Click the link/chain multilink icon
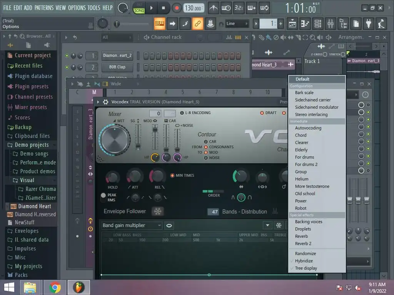 [x=198, y=23]
